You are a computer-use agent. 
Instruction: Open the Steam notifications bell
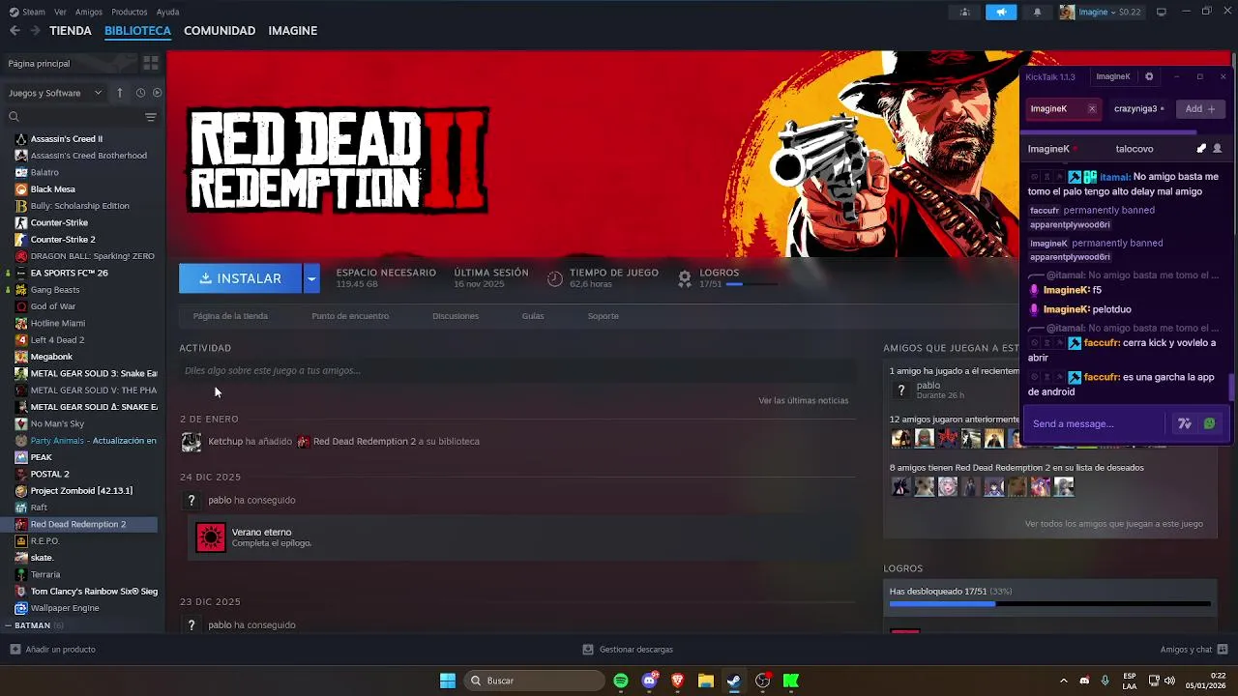click(1037, 12)
